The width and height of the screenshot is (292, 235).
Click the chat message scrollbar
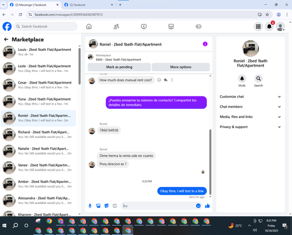210,162
